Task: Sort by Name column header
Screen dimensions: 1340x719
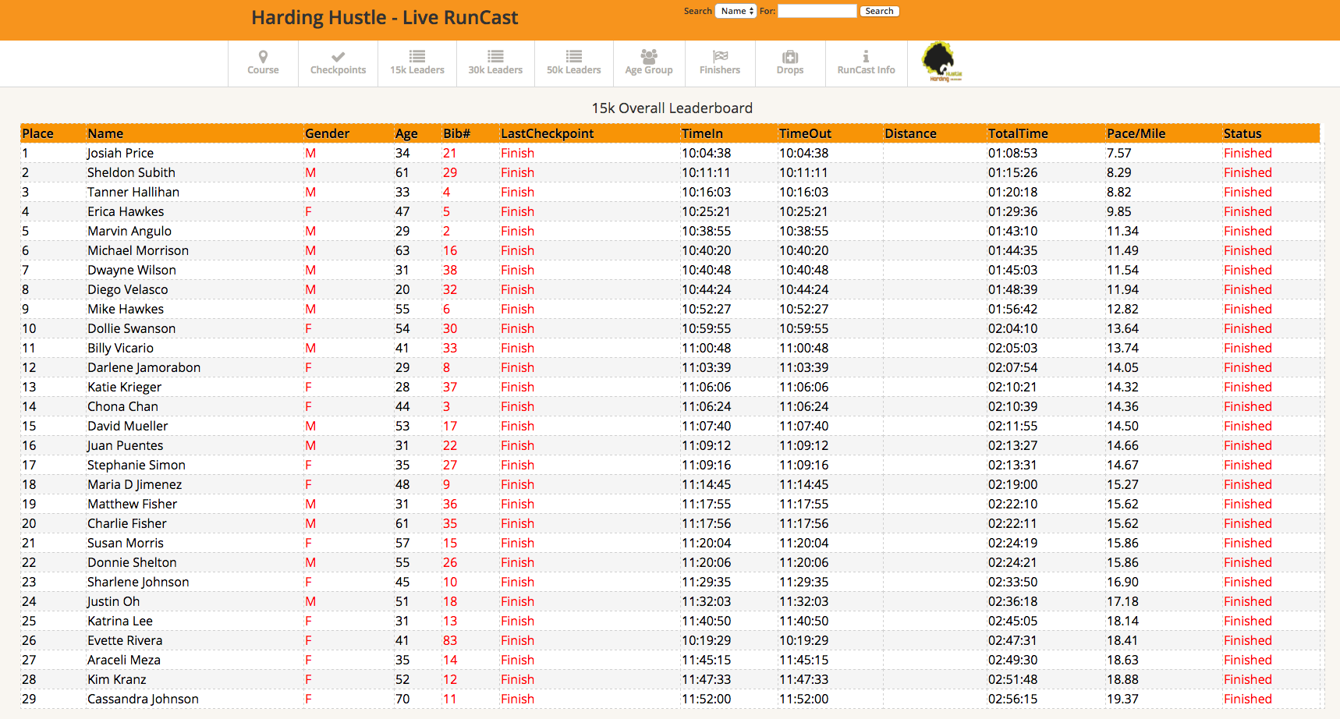Action: tap(105, 133)
